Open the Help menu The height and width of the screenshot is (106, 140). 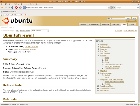click(x=37, y=4)
